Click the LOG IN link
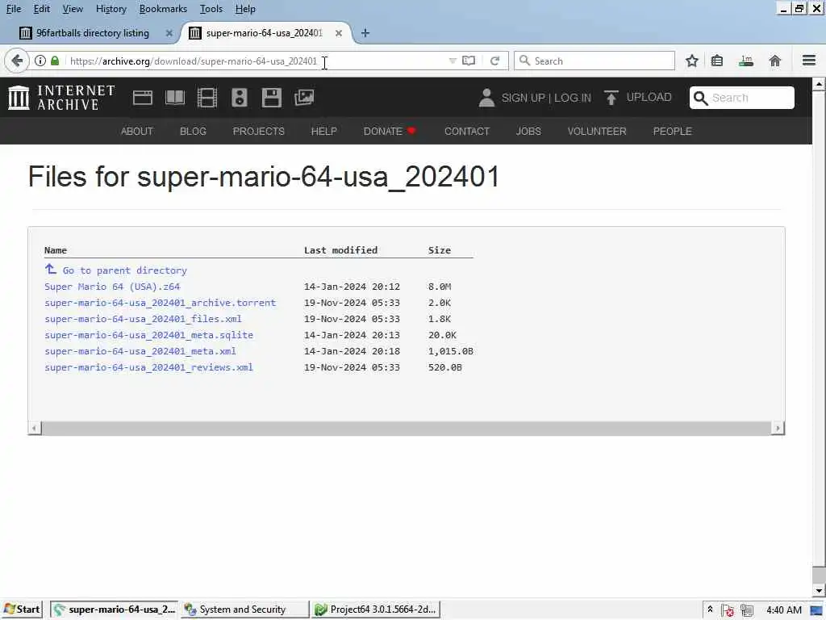Image resolution: width=826 pixels, height=620 pixels. coord(573,98)
